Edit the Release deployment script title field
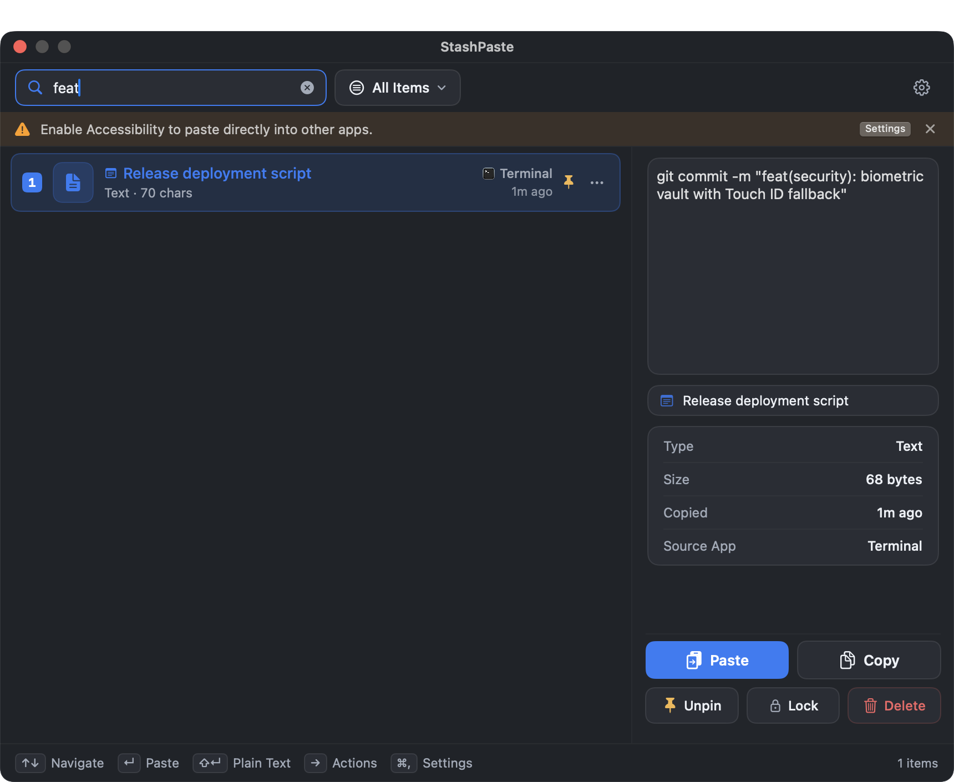This screenshot has height=782, width=954. click(x=793, y=400)
